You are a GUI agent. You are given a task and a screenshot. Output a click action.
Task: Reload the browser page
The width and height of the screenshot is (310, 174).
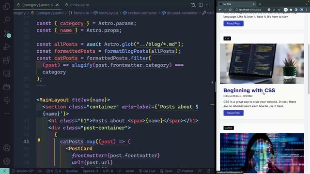pyautogui.click(x=230, y=10)
